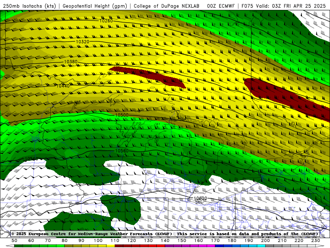Click the 10500 height contour label
This screenshot has width=330, height=248.
pyautogui.click(x=122, y=115)
